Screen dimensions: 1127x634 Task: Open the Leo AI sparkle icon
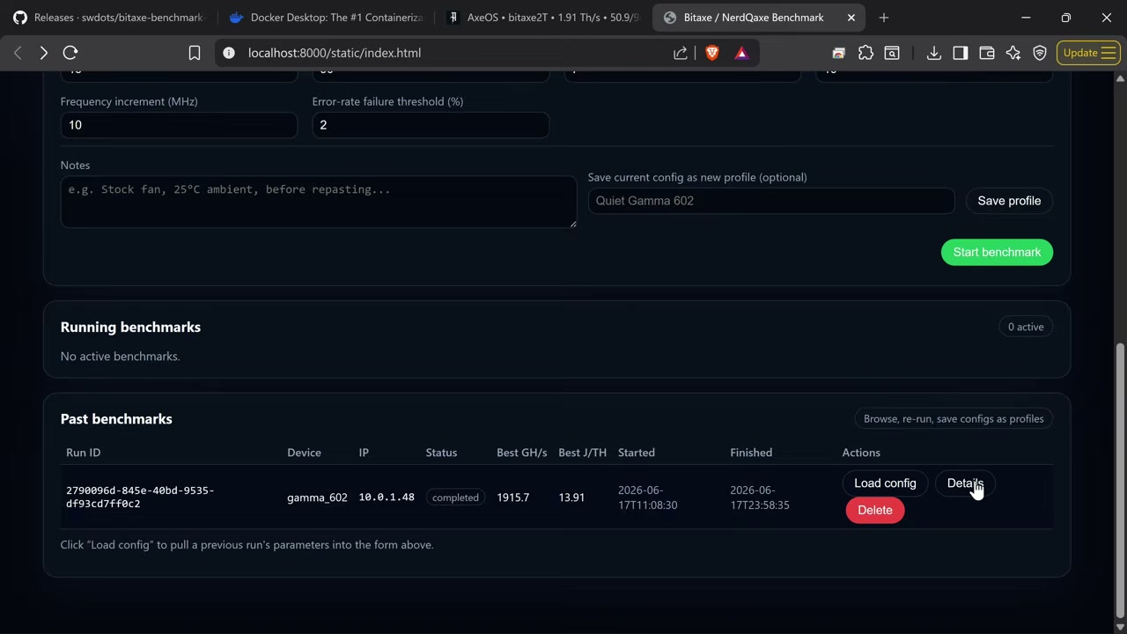(1013, 53)
